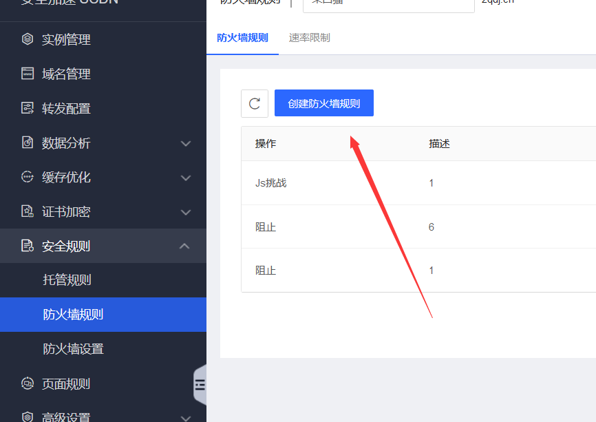Click the 阻止 row with description 6
The width and height of the screenshot is (596, 422).
pyautogui.click(x=418, y=226)
